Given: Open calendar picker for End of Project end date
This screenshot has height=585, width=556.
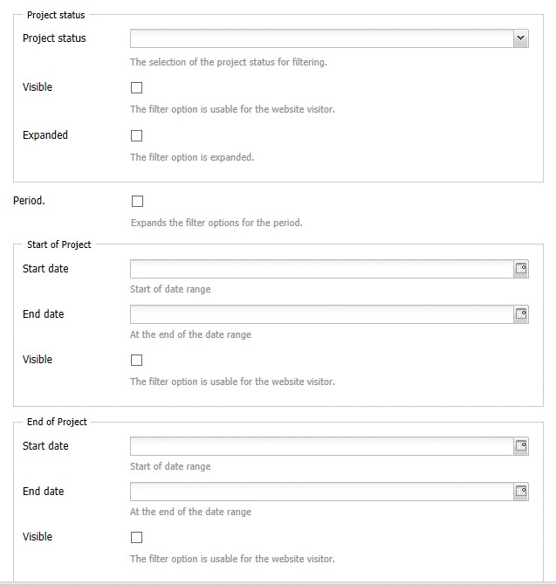Looking at the screenshot, I should [521, 492].
